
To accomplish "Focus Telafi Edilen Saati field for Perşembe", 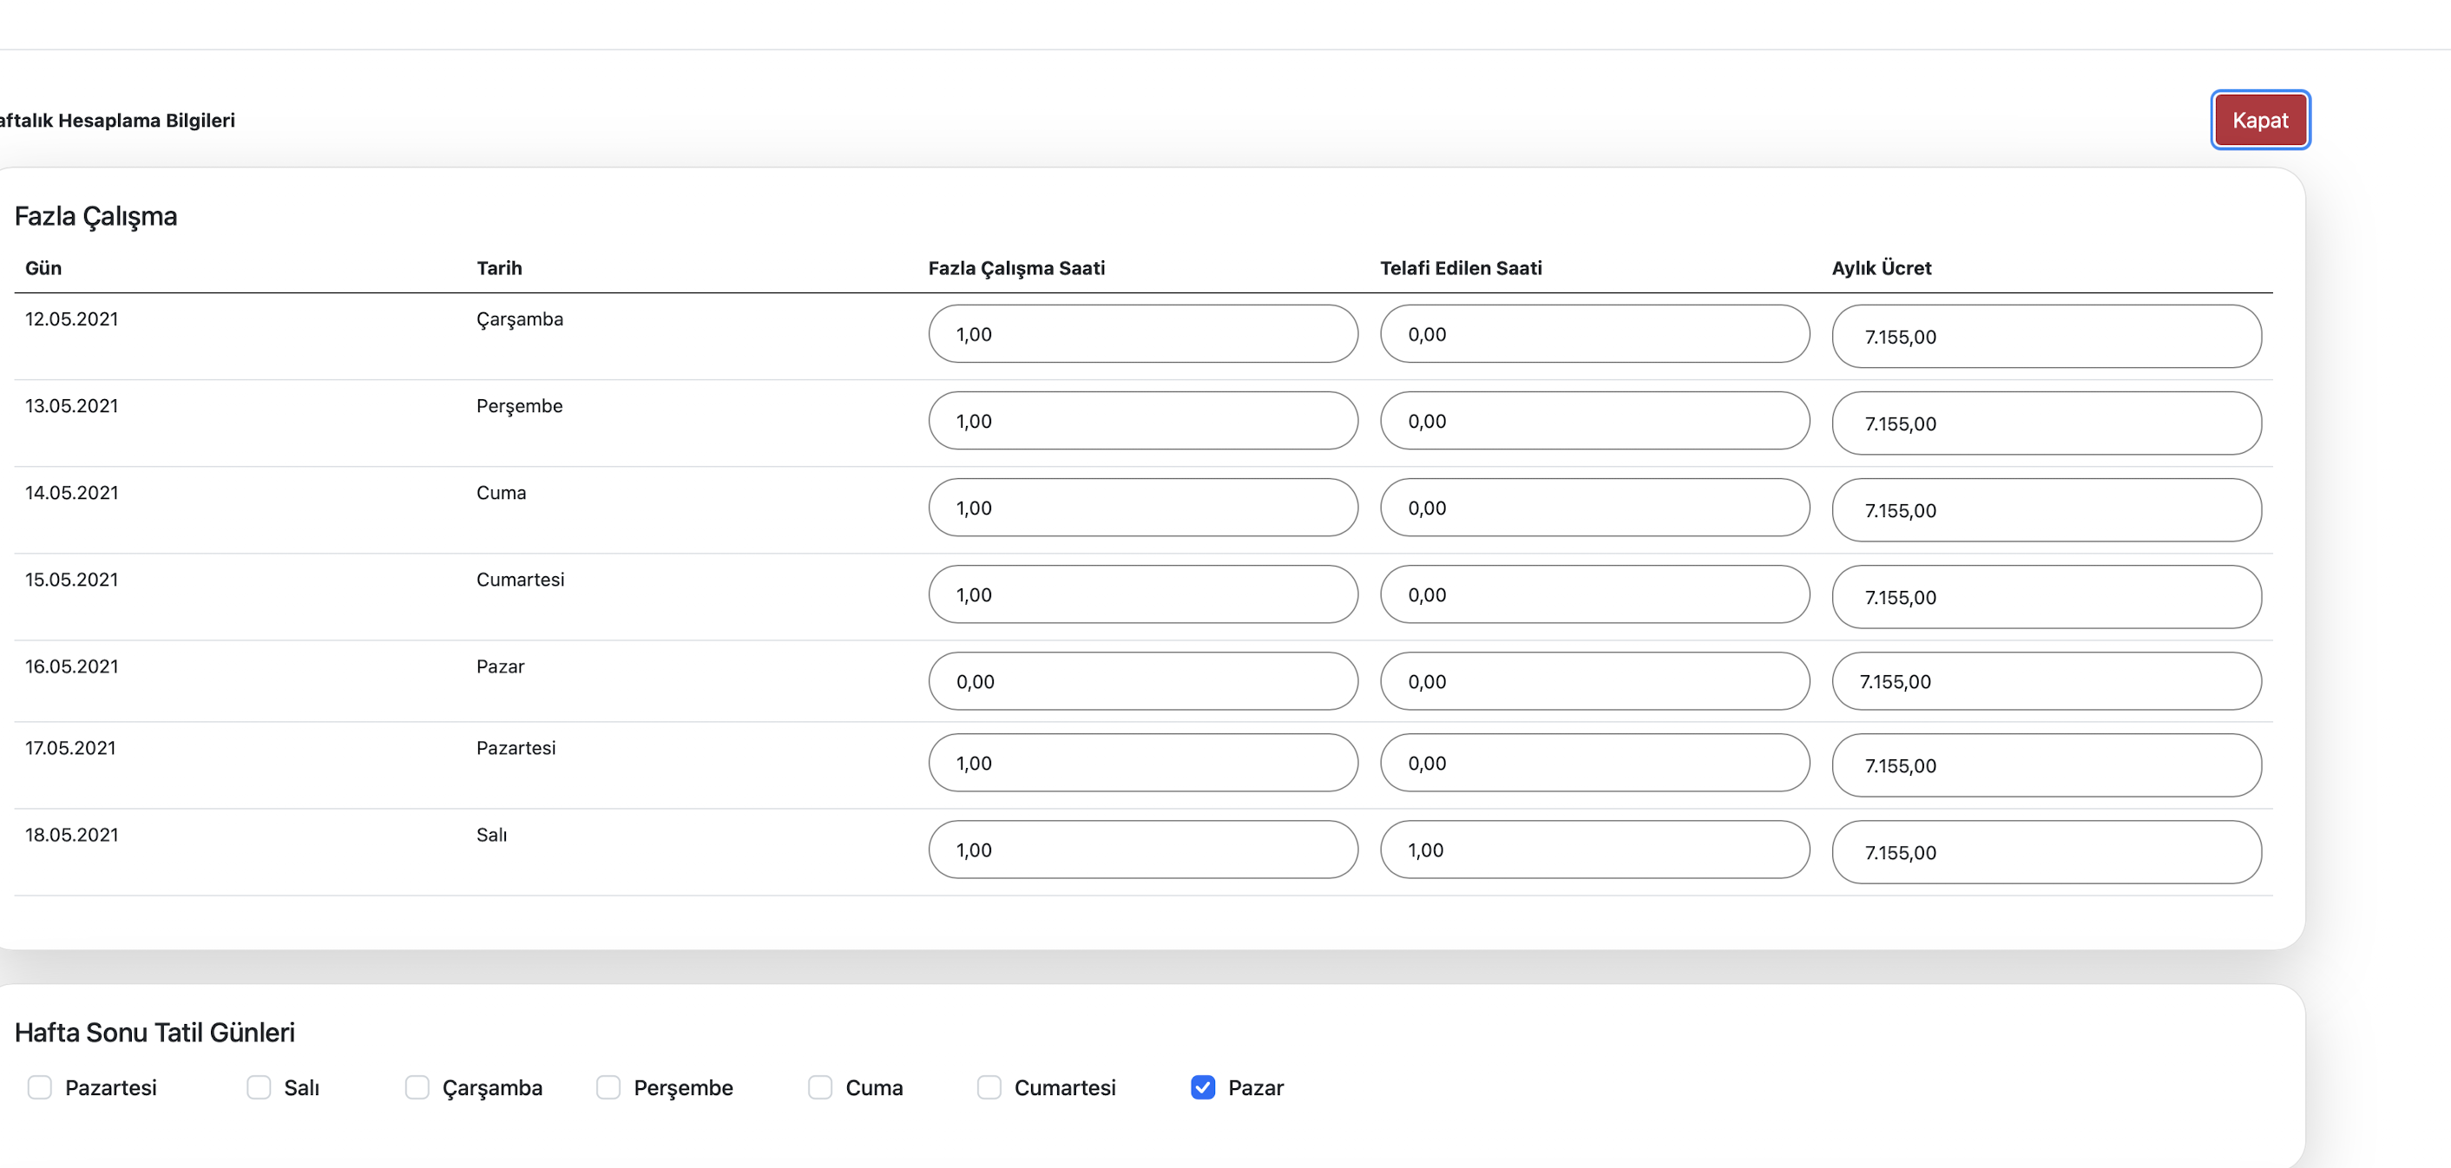I will 1593,422.
